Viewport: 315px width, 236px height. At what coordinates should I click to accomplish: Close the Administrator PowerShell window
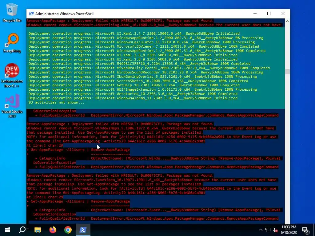pos(283,14)
